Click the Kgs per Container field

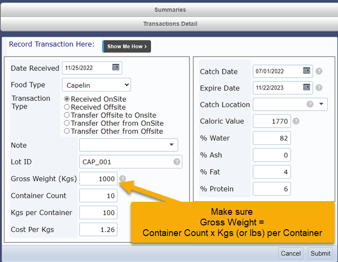(99, 212)
